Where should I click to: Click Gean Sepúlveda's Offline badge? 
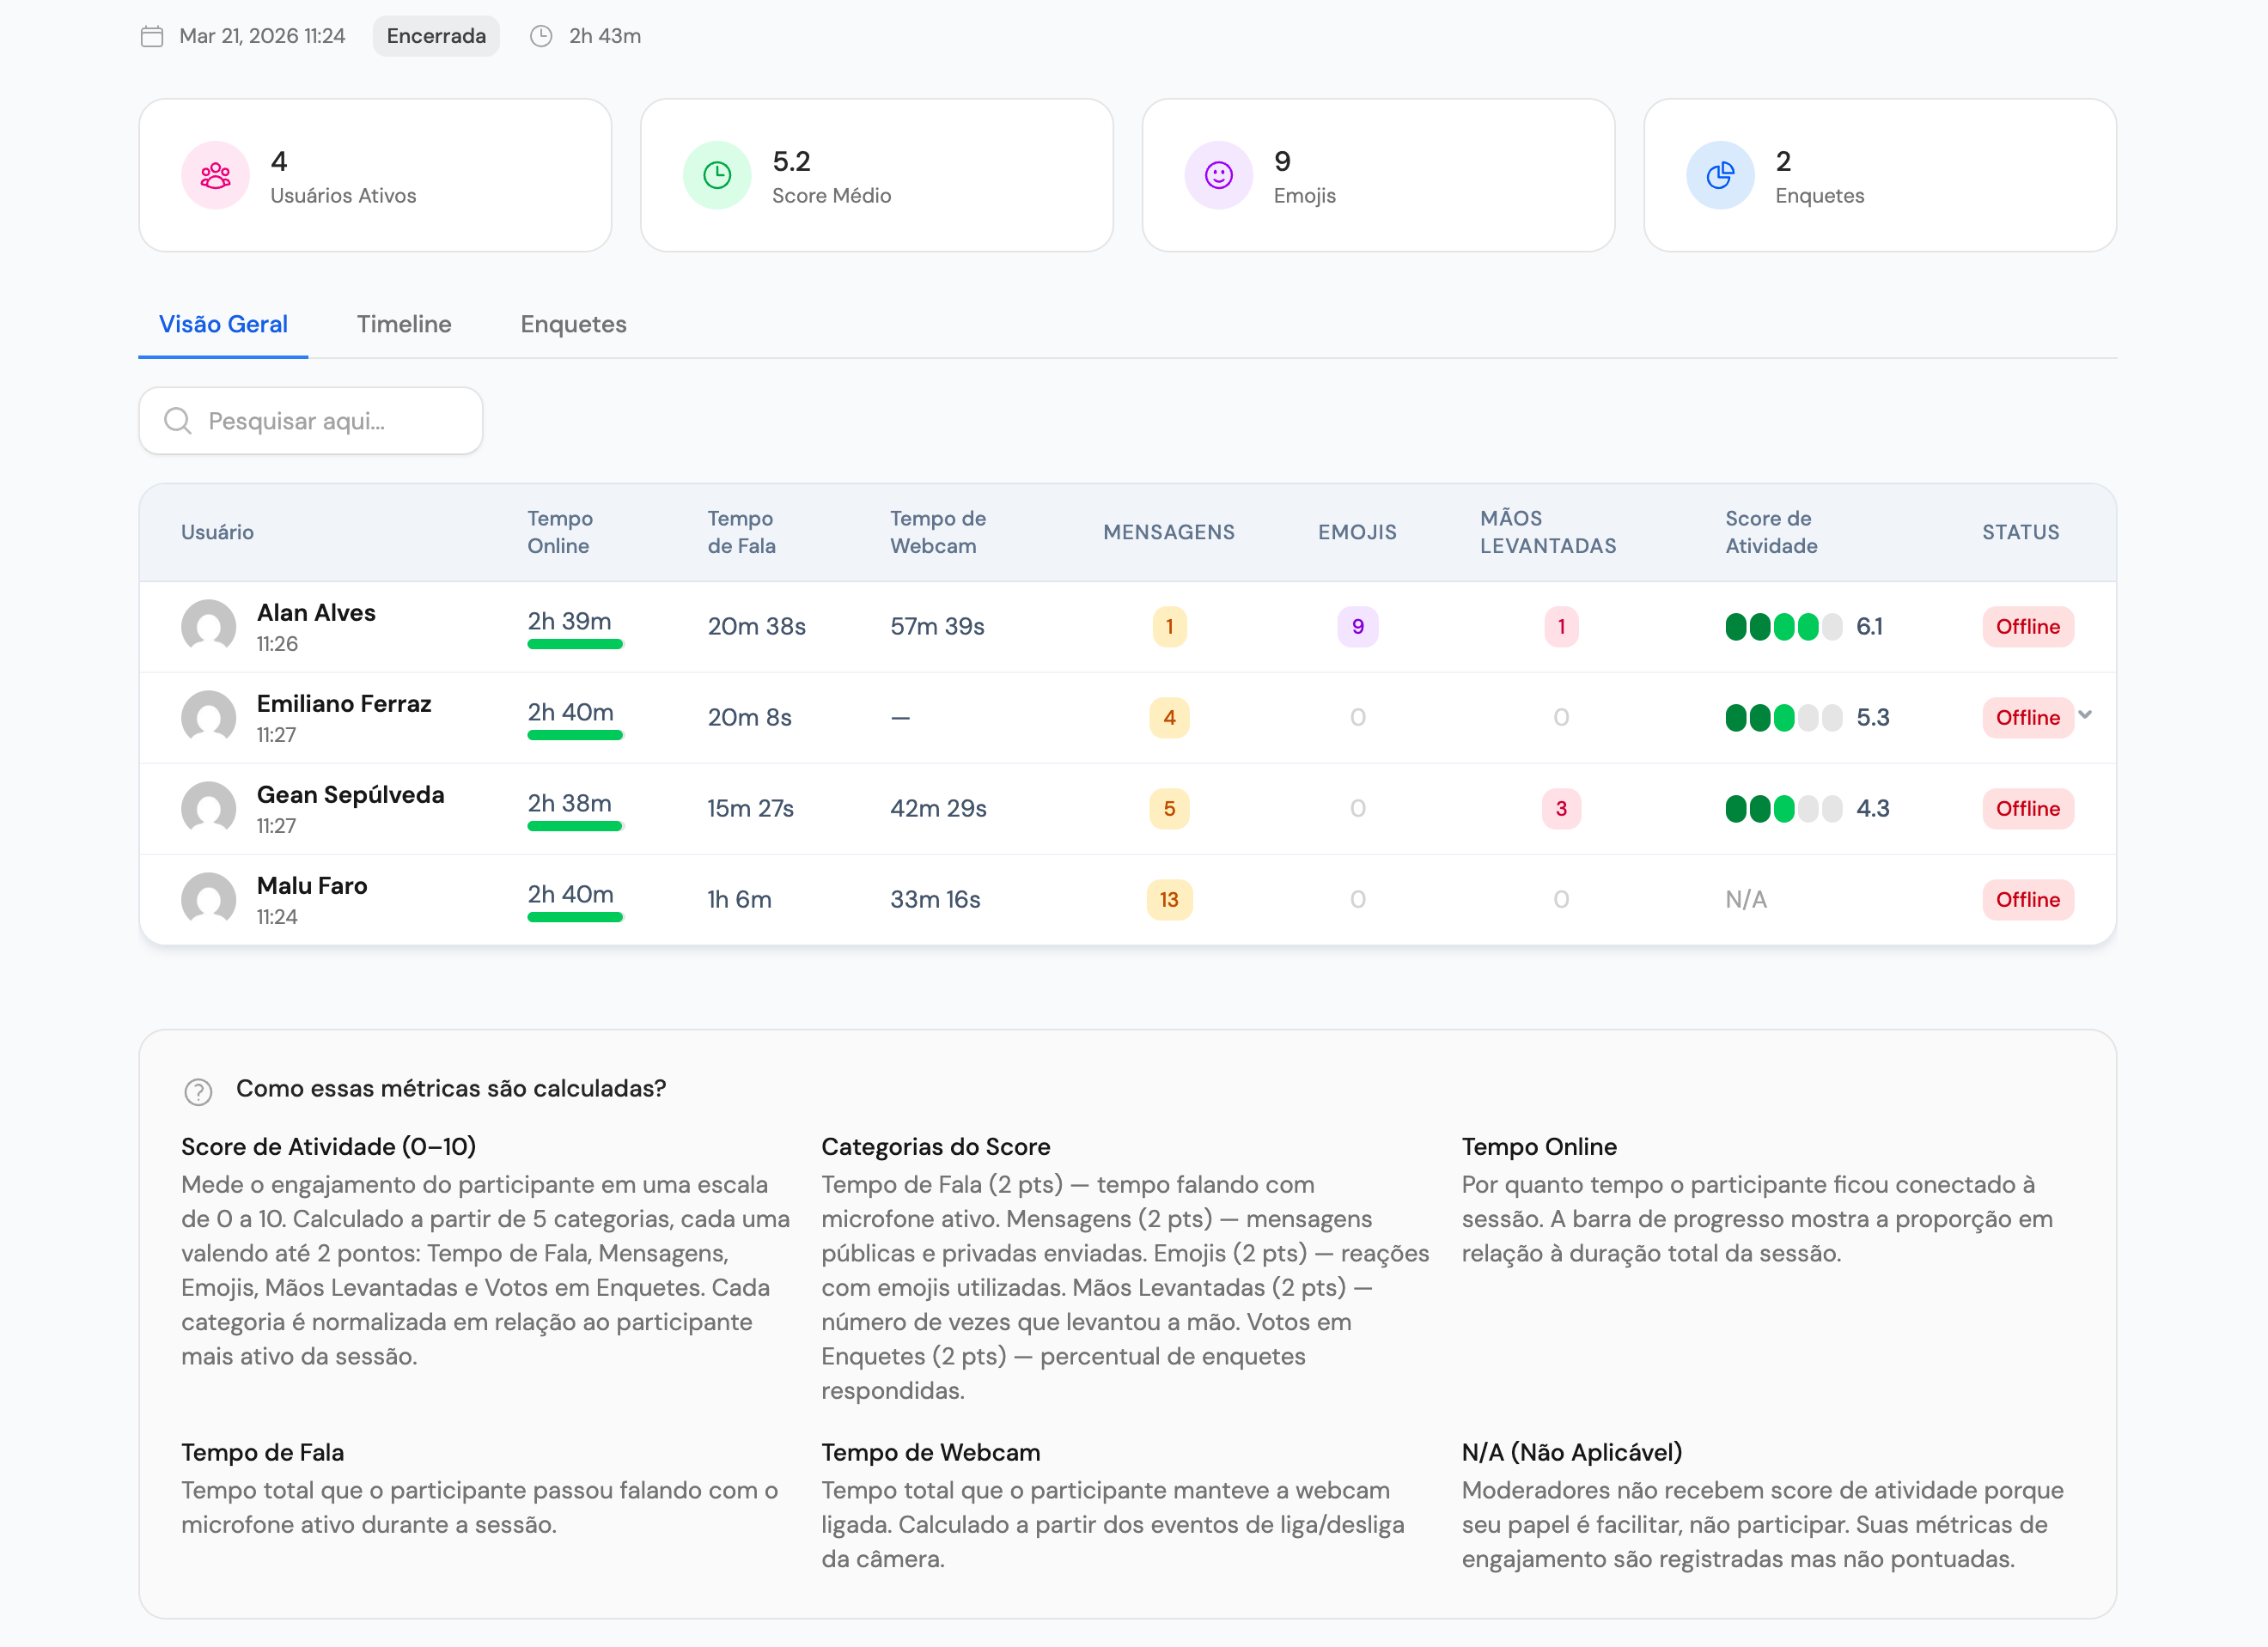coord(2027,809)
